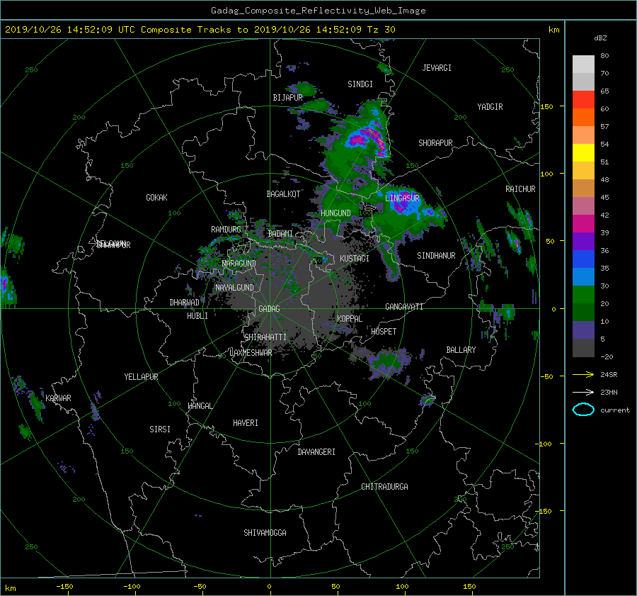637x596 pixels.
Task: Click the HUBLI city label
Action: (197, 316)
